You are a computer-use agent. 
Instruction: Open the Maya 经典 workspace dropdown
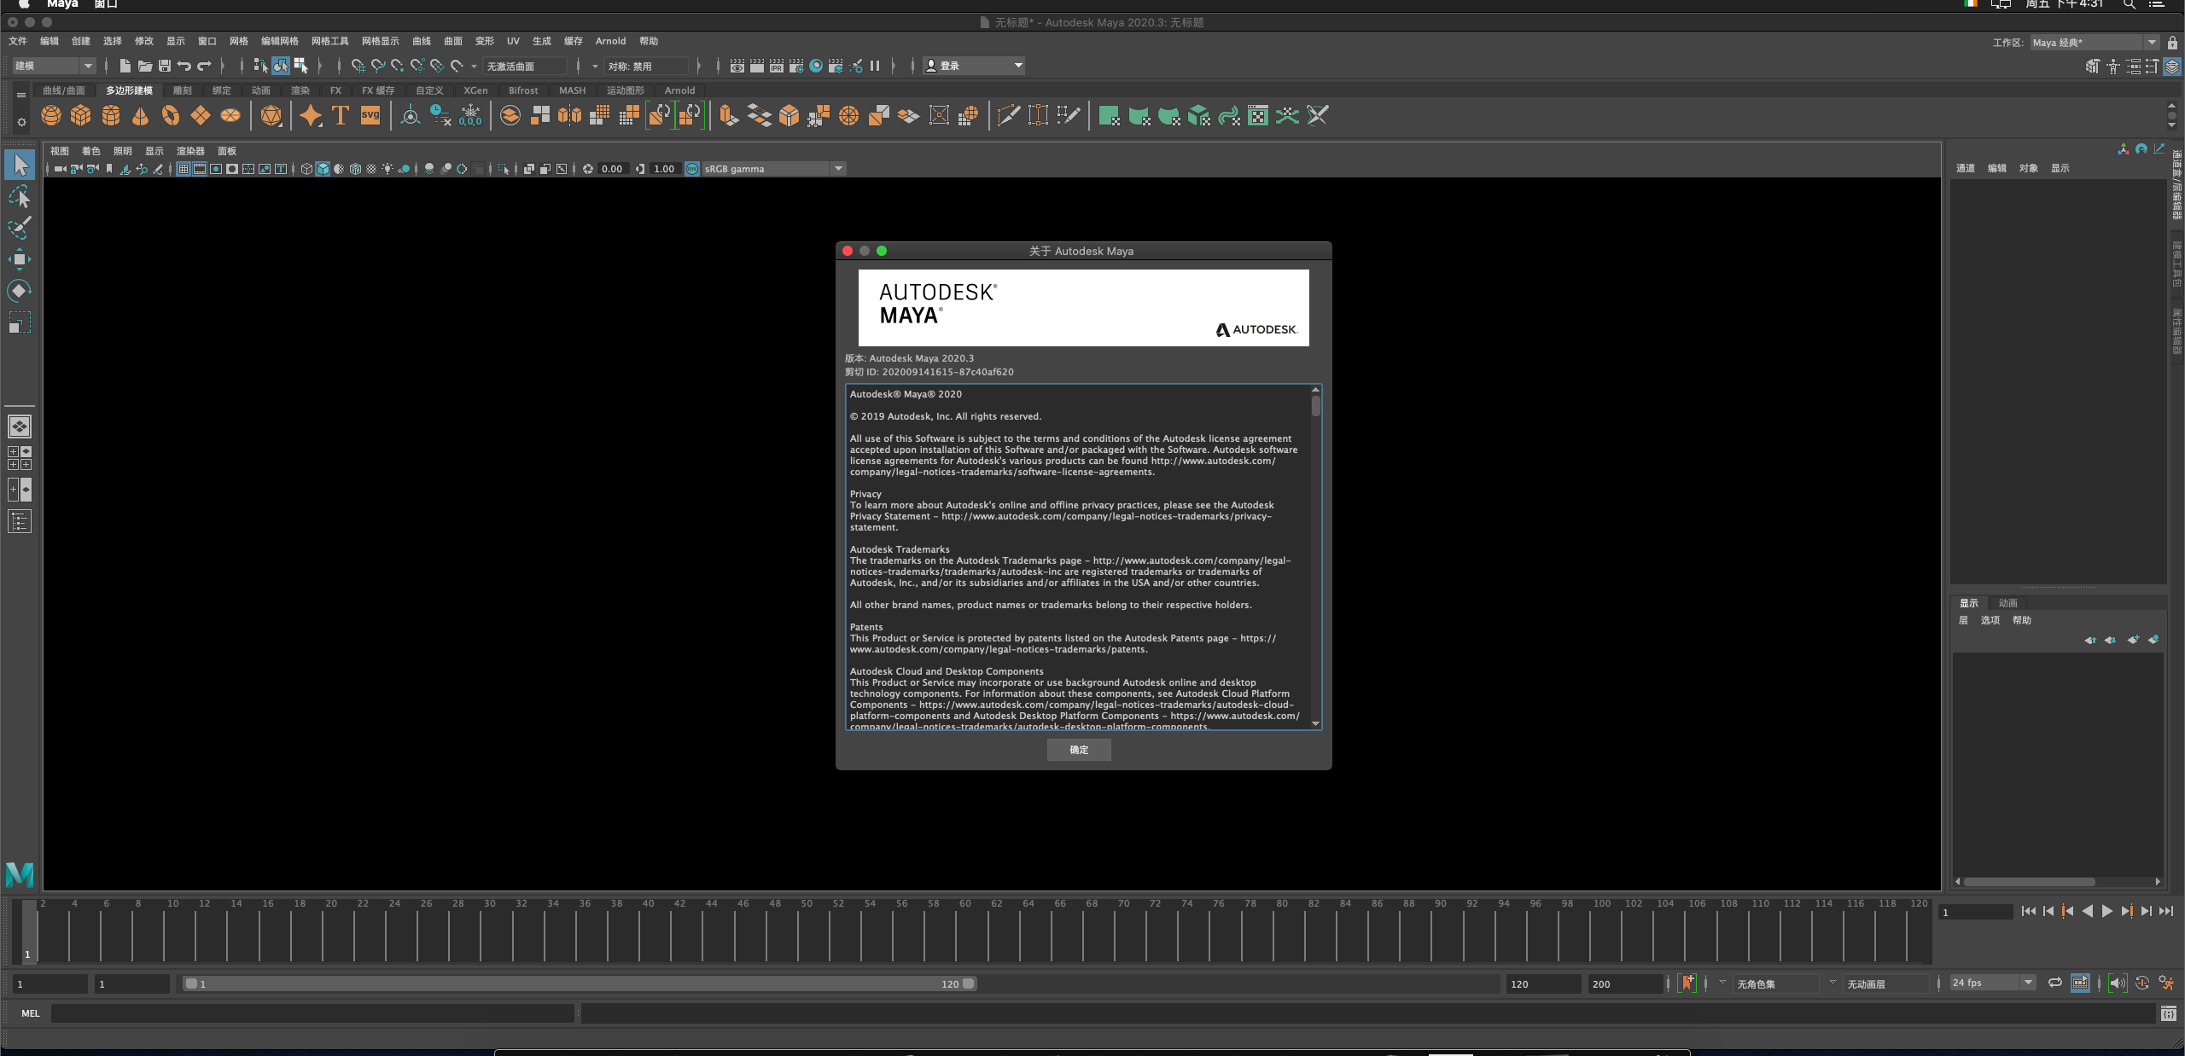2095,43
